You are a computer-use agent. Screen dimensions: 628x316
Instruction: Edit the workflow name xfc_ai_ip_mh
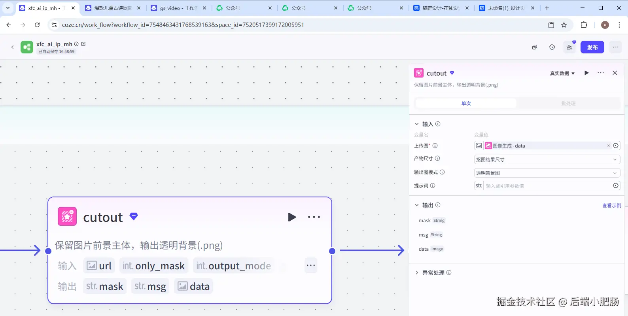coord(83,44)
